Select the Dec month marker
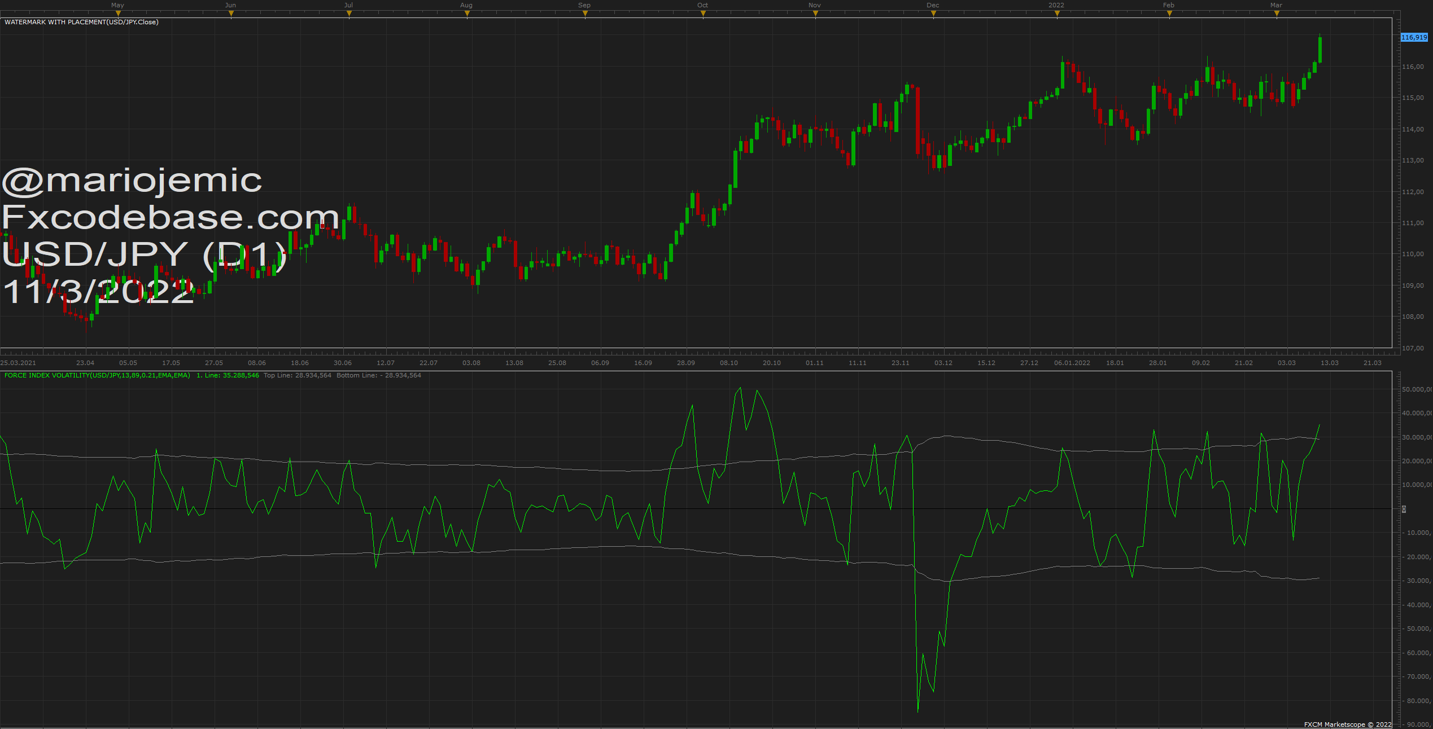Screen dimensions: 1433x729 933,5
